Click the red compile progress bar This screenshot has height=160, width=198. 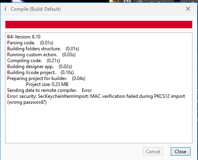pyautogui.click(x=99, y=25)
